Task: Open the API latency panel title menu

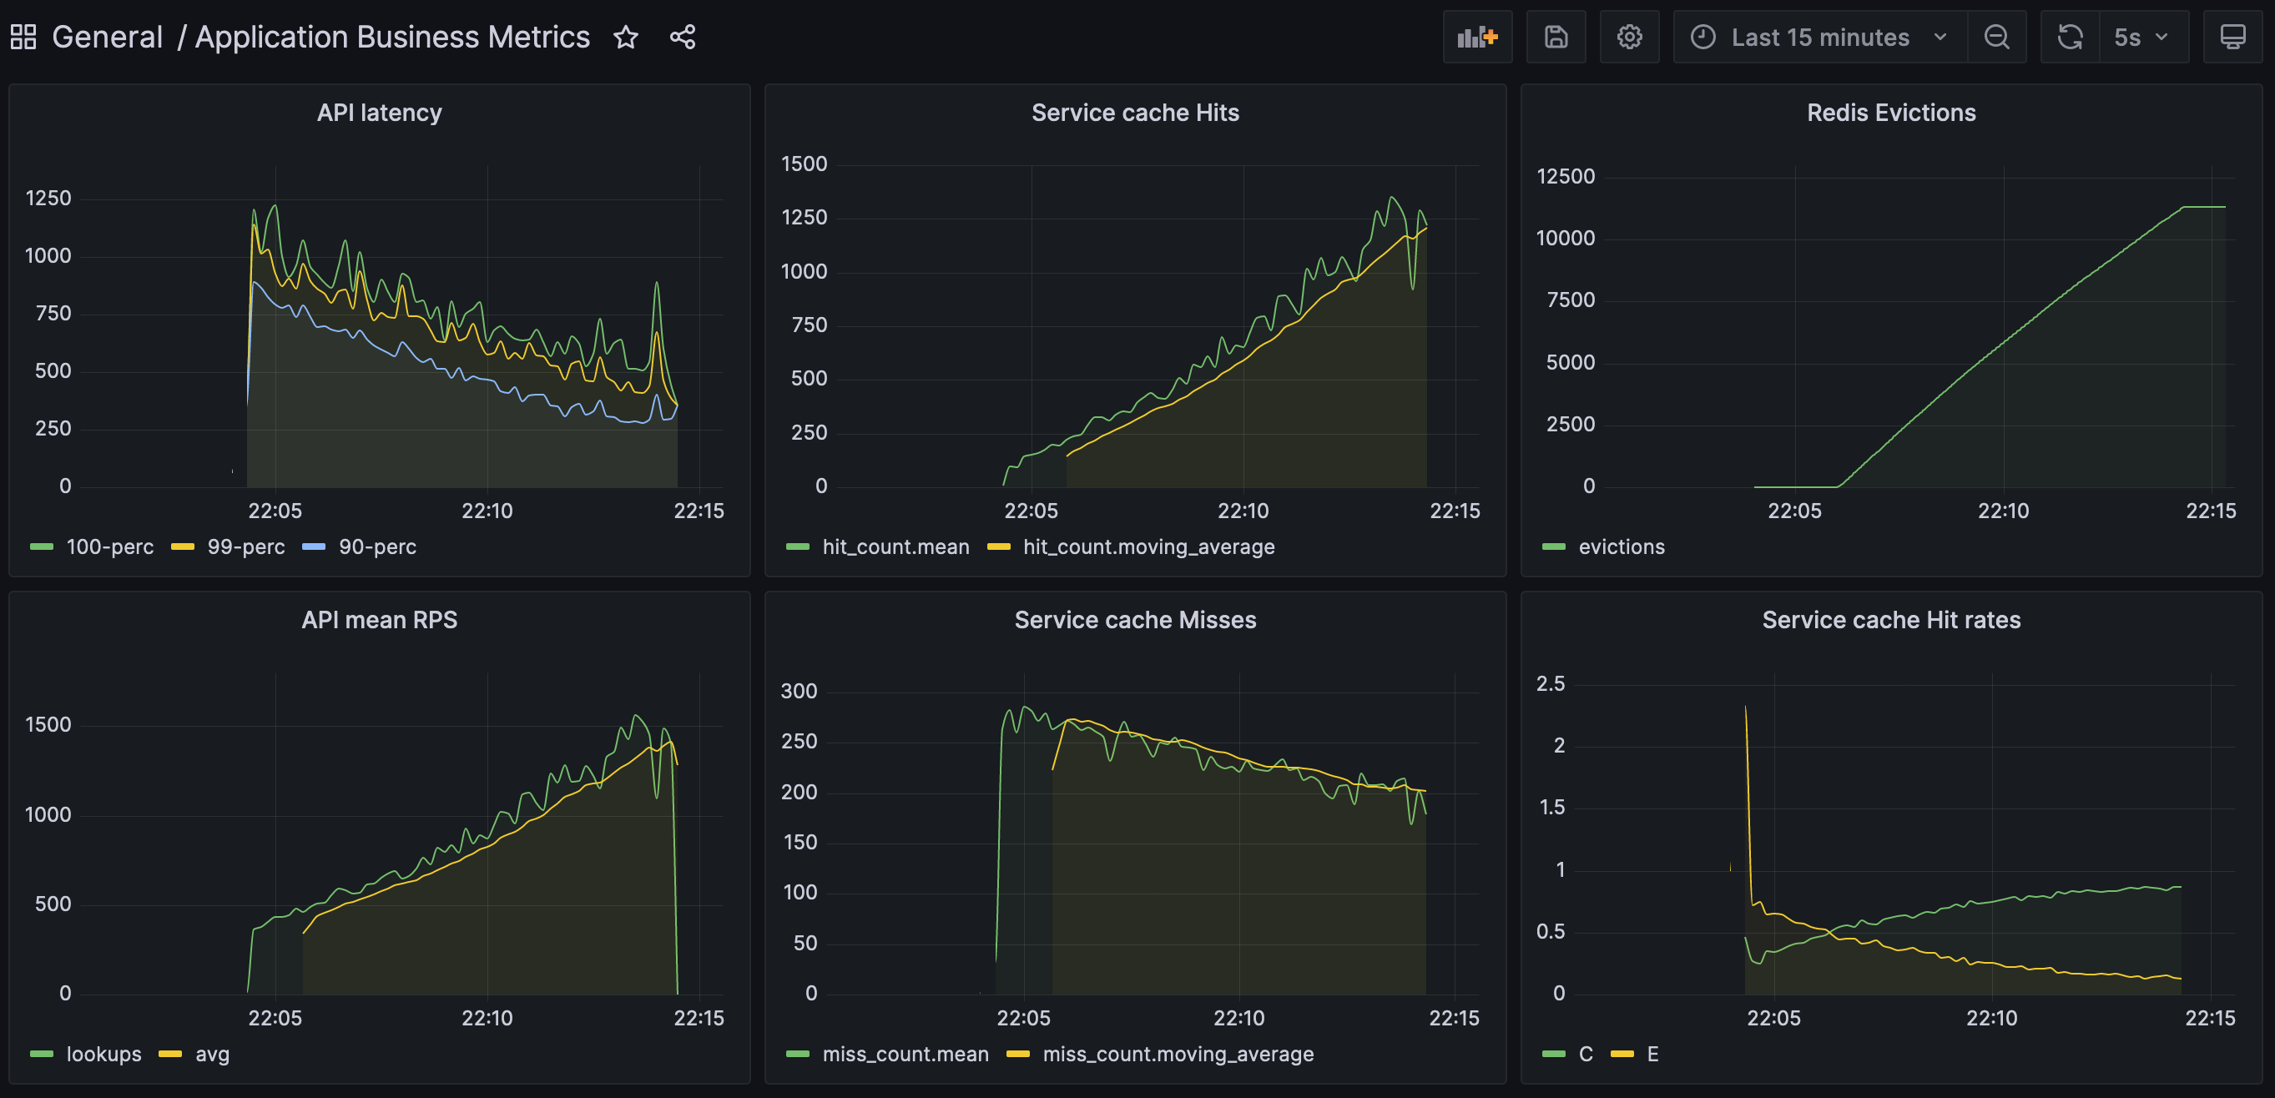Action: pyautogui.click(x=379, y=113)
